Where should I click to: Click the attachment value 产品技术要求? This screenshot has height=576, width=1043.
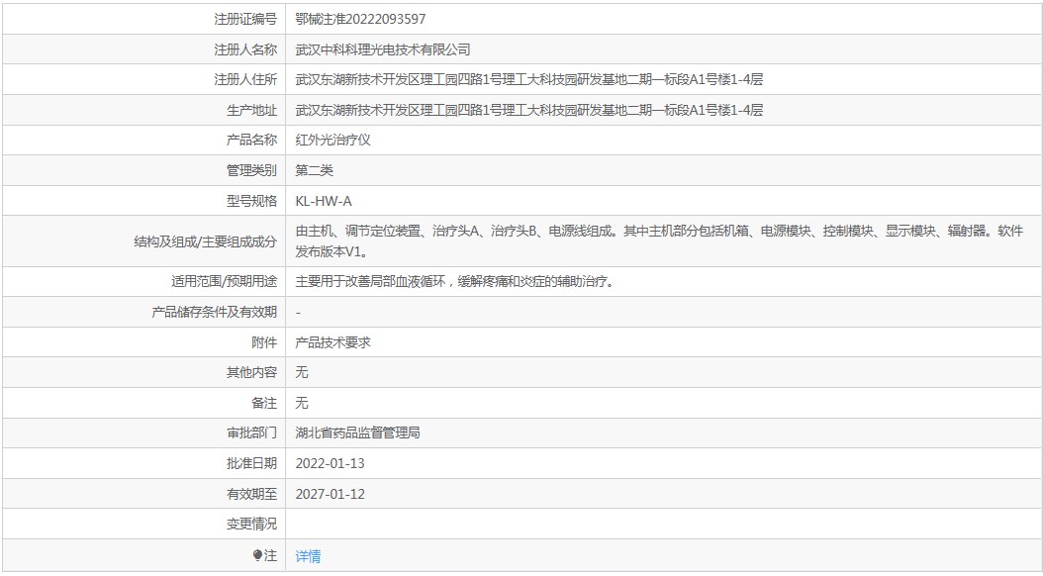pyautogui.click(x=332, y=342)
